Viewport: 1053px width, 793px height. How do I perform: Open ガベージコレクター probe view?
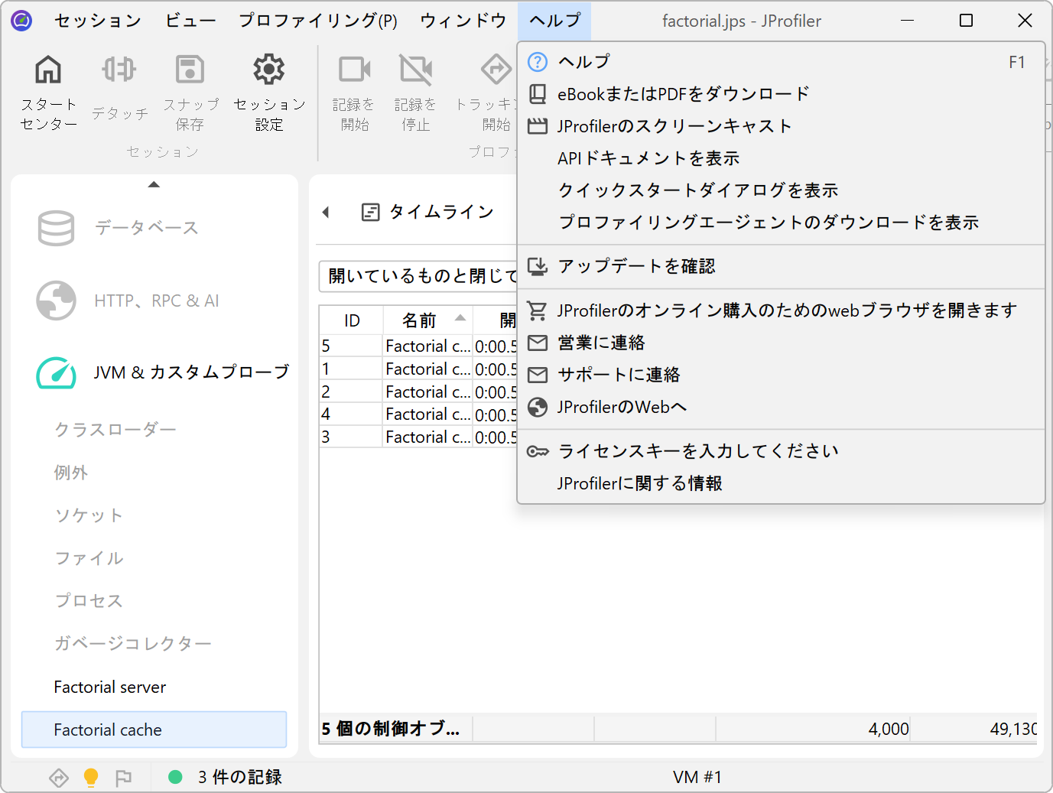click(132, 644)
